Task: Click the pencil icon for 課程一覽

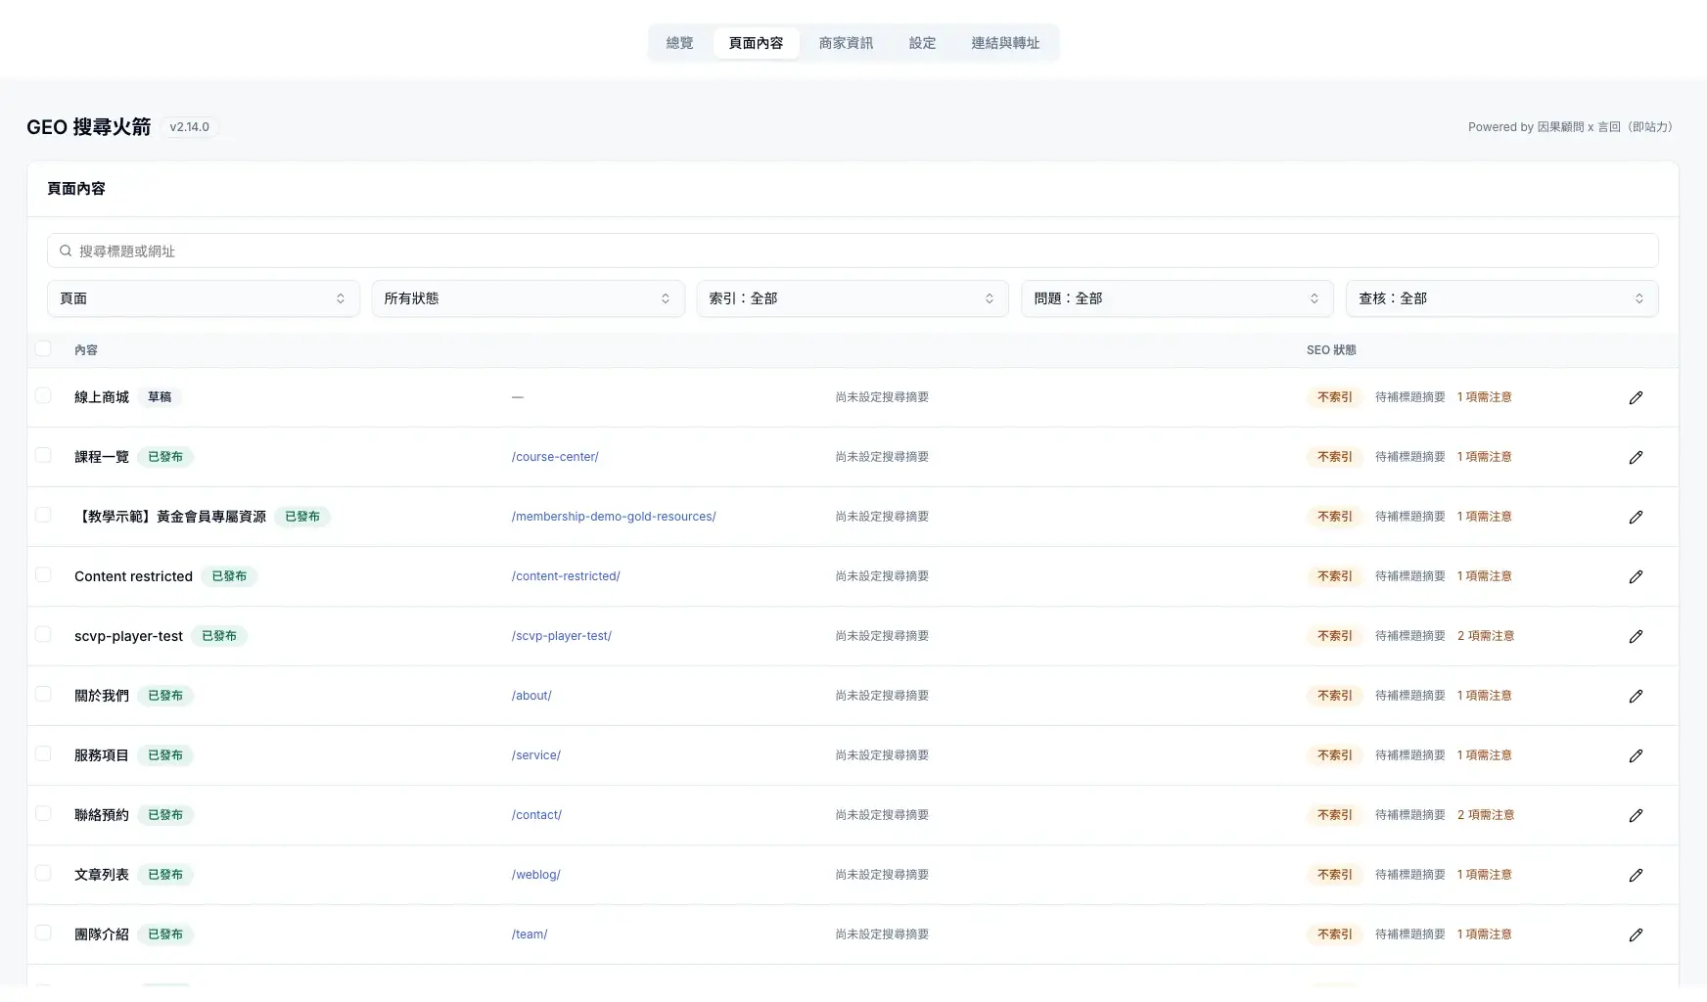Action: point(1636,457)
